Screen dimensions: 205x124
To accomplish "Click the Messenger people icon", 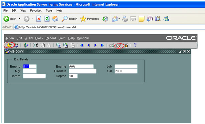I will 166,19.
